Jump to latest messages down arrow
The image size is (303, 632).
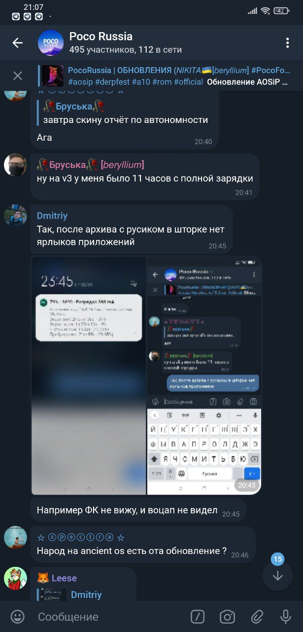(277, 576)
